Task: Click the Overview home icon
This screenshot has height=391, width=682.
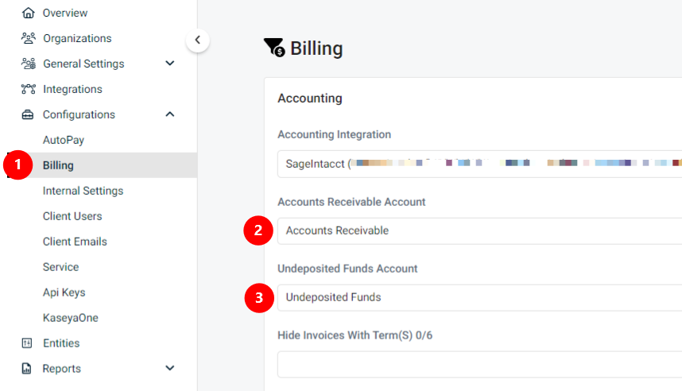Action: 29,13
